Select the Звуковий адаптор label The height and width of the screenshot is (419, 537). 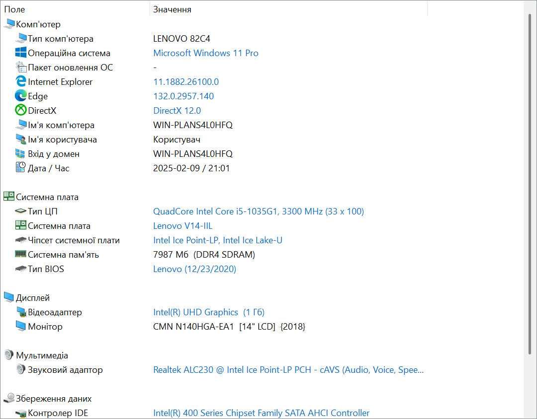pos(65,370)
